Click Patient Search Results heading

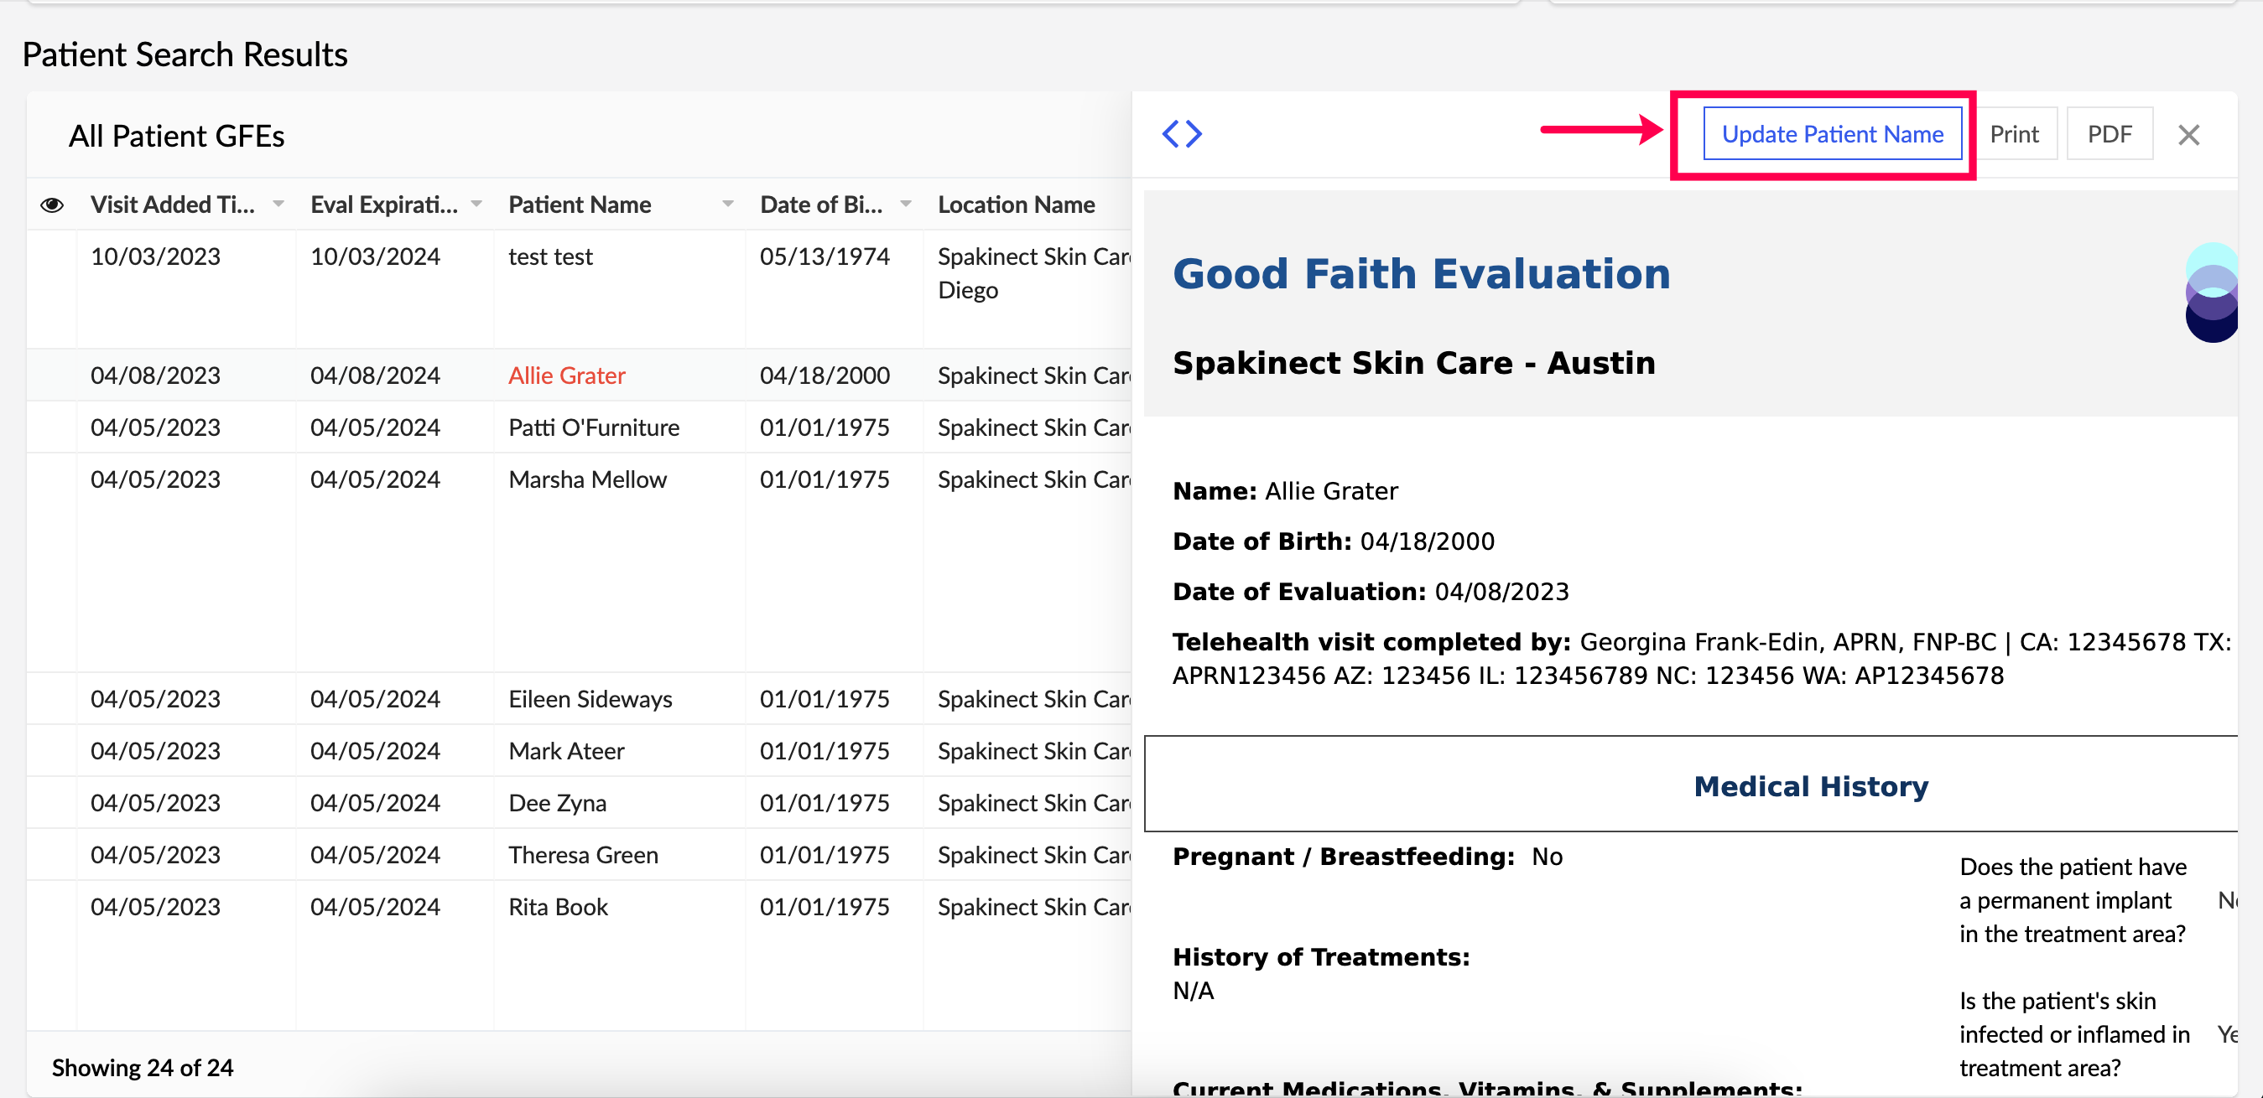[185, 54]
